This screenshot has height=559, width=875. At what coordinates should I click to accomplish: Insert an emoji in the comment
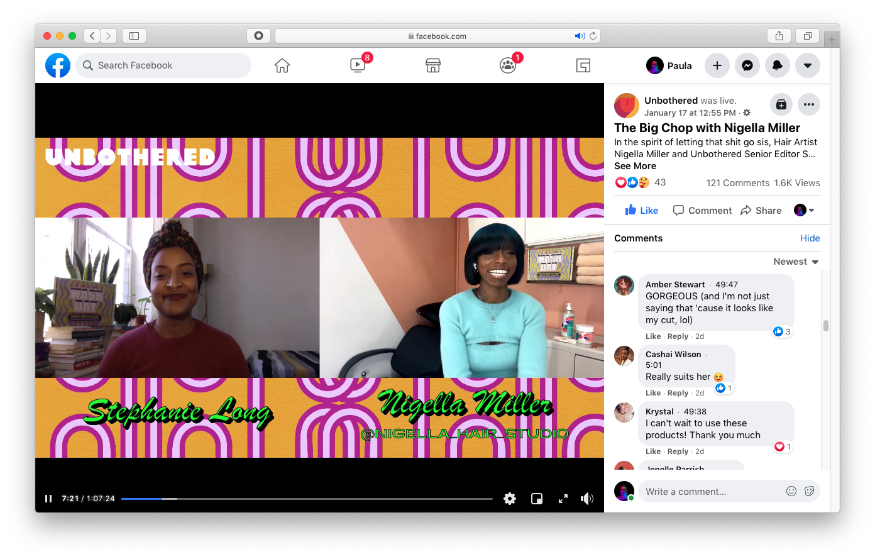pyautogui.click(x=791, y=492)
